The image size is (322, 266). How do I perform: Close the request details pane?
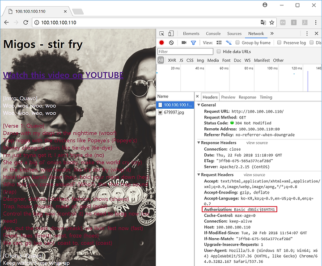click(197, 96)
